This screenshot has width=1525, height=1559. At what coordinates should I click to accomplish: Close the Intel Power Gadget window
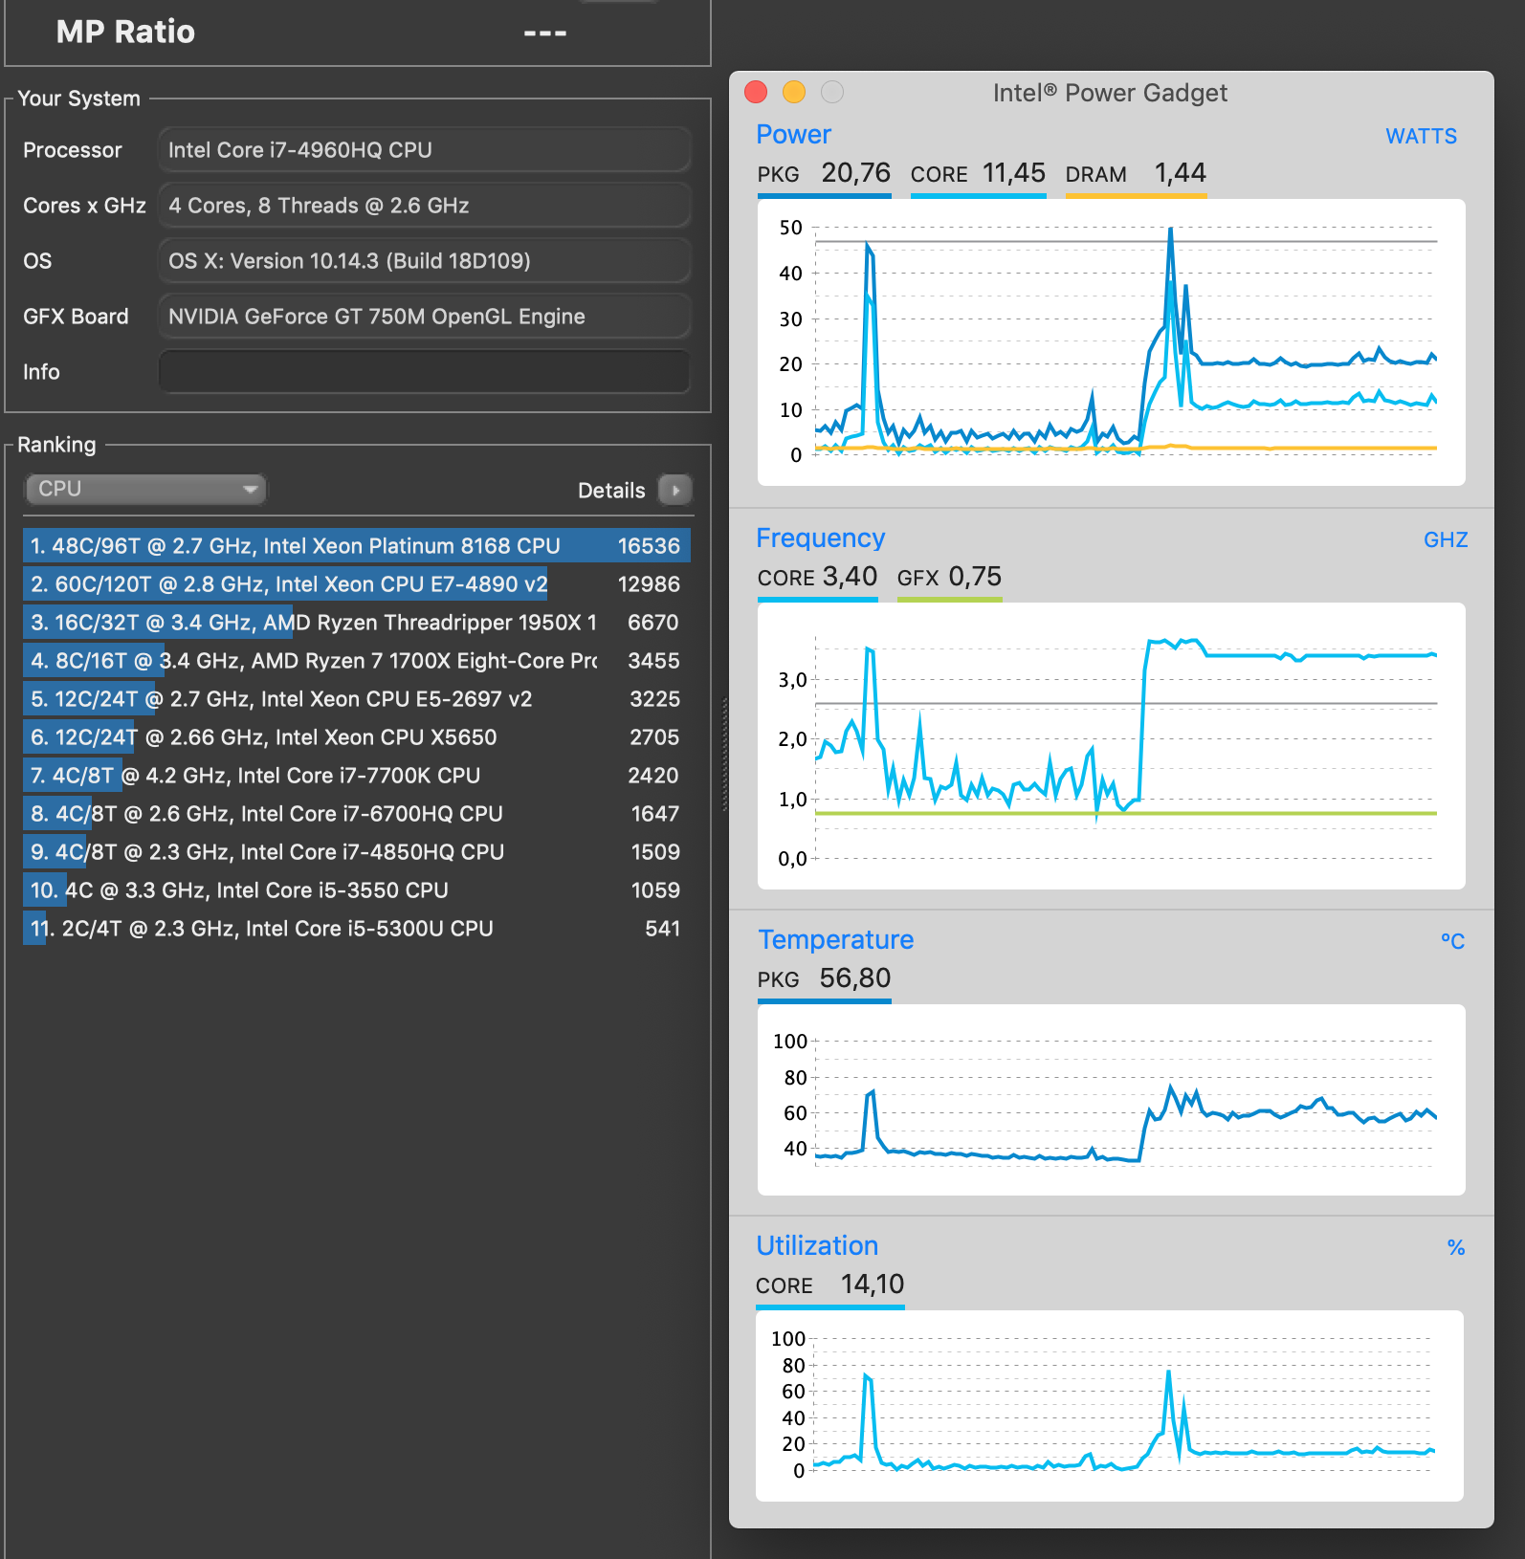pyautogui.click(x=756, y=92)
